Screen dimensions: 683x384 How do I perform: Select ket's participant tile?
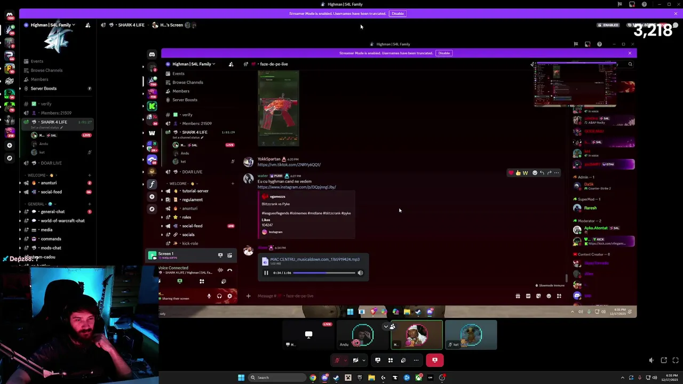pyautogui.click(x=471, y=335)
